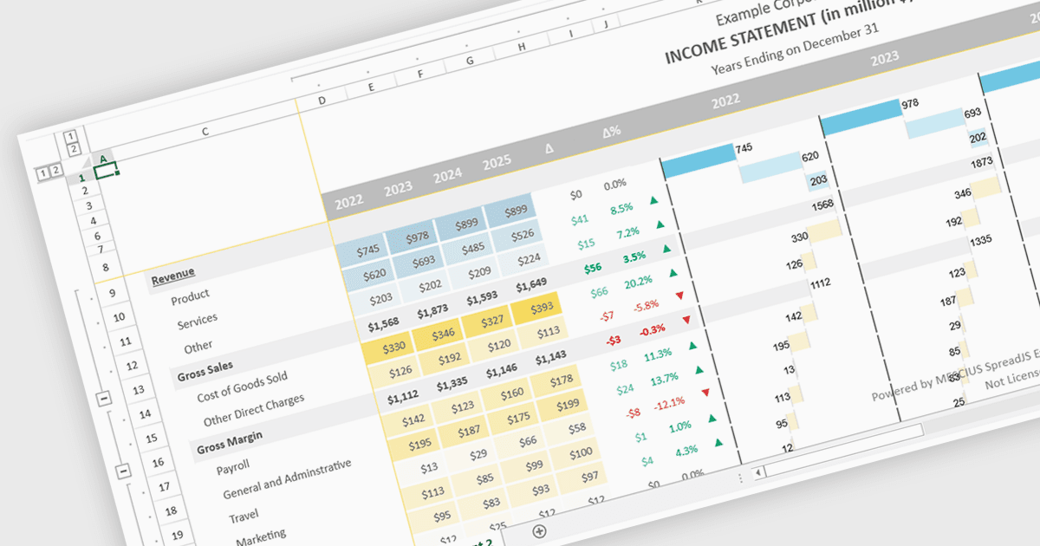Select the $1,873 cell
The image size is (1040, 546).
pyautogui.click(x=432, y=309)
